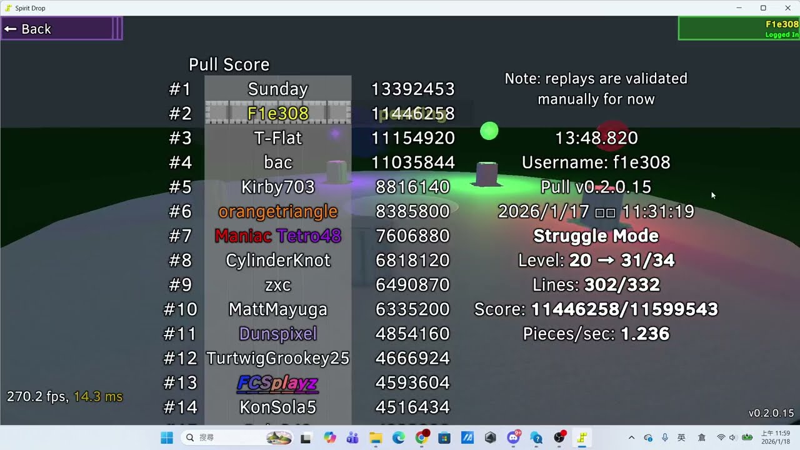Click the Spirit Drop title bar icon
The image size is (800, 450).
[x=8, y=8]
